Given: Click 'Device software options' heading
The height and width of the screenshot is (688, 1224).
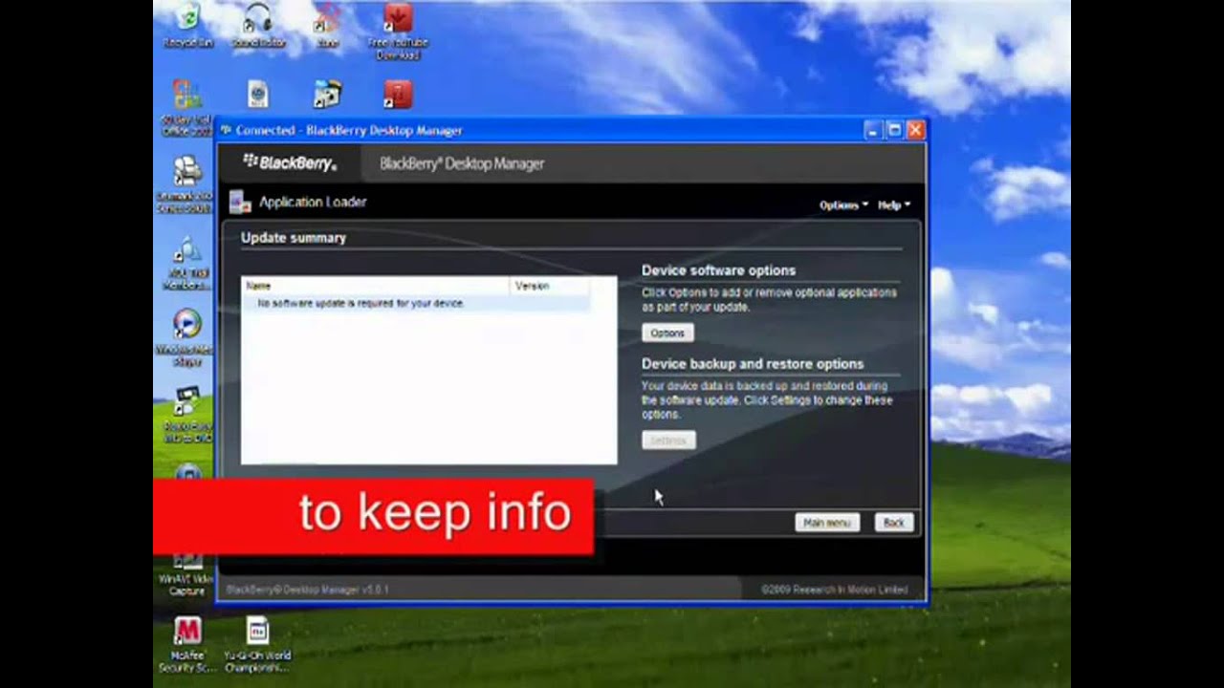Looking at the screenshot, I should click(x=718, y=270).
